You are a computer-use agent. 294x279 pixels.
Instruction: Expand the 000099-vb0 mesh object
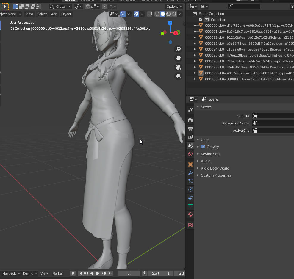[x=195, y=73]
